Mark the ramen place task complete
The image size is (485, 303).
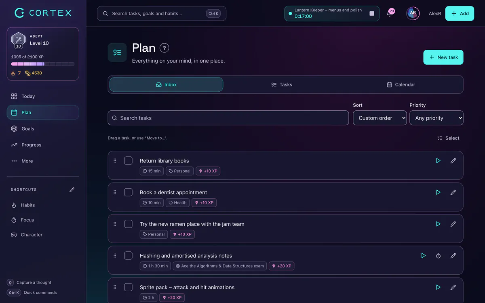coord(128,224)
